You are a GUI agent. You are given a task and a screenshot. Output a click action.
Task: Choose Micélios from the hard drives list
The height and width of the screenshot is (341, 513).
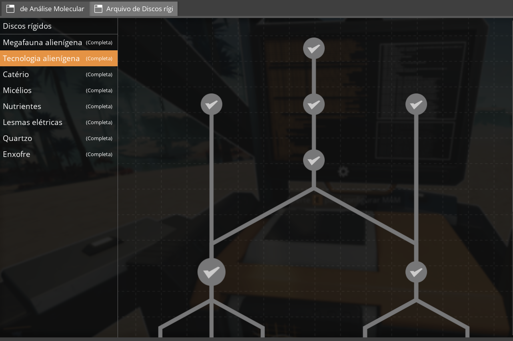59,90
